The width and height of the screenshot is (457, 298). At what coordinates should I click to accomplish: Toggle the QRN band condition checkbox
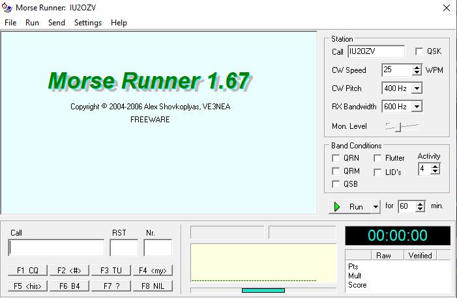(x=336, y=158)
